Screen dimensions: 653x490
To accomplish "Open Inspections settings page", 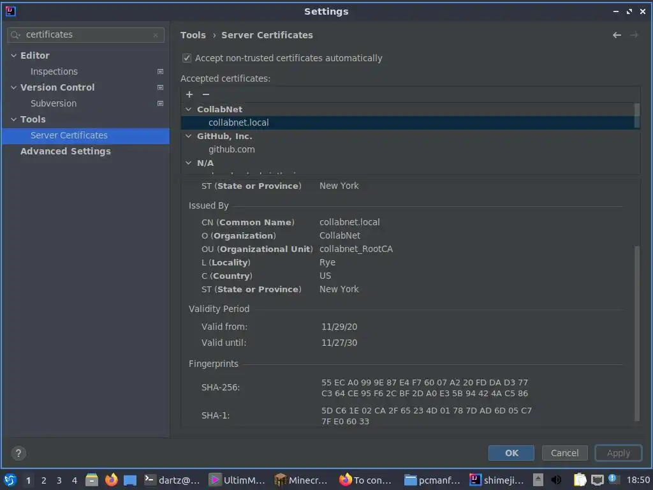I will coord(54,71).
